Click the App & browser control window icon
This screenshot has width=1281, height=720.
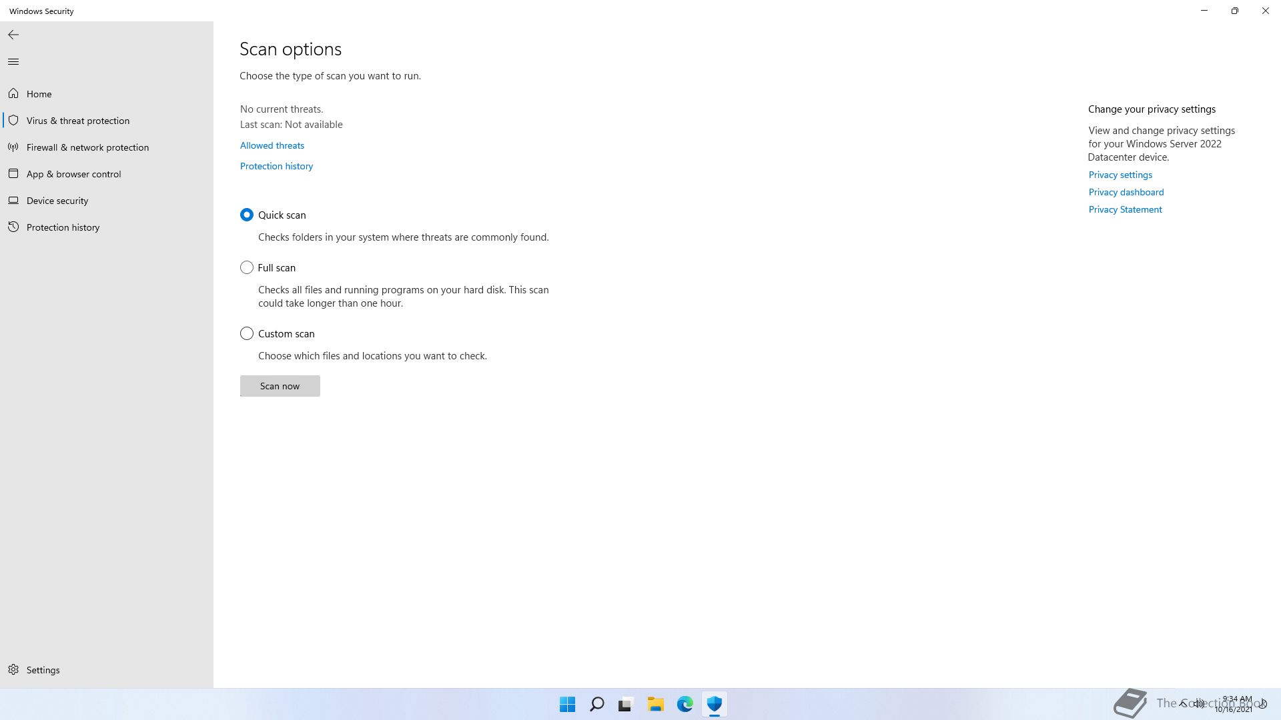tap(13, 173)
